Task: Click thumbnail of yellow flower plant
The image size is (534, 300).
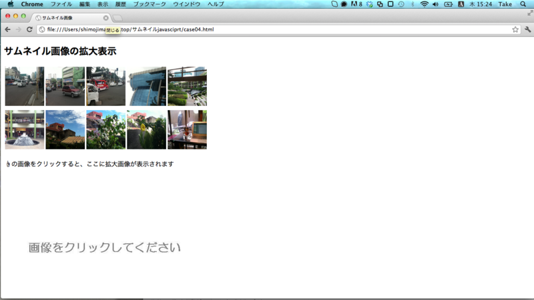Action: [146, 129]
